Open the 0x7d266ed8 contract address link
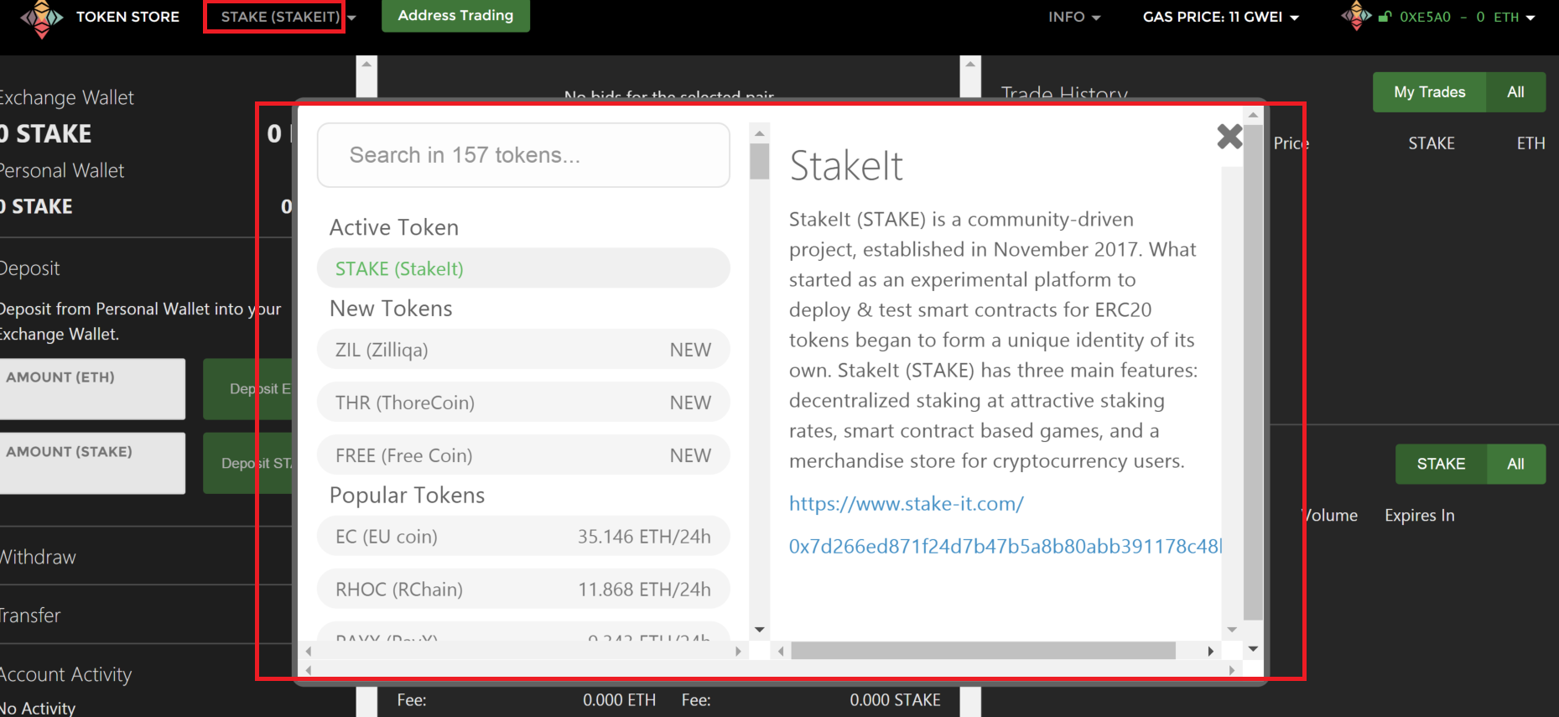The width and height of the screenshot is (1559, 717). point(1006,546)
